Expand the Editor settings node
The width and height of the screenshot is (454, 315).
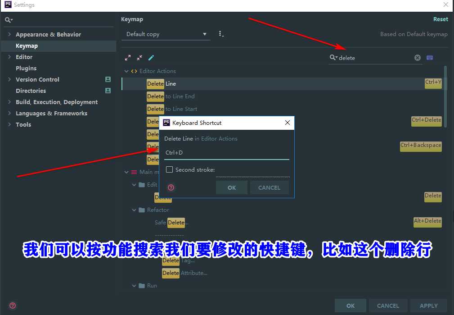coord(9,57)
